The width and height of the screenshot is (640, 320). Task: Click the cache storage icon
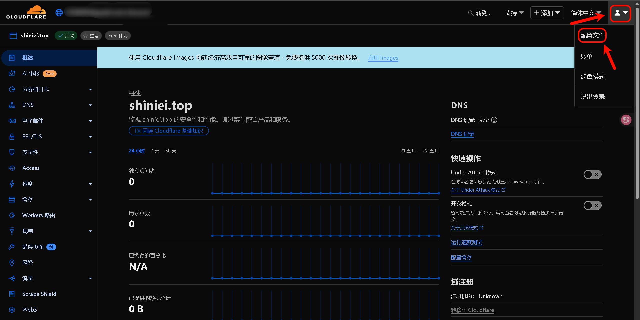click(x=12, y=200)
